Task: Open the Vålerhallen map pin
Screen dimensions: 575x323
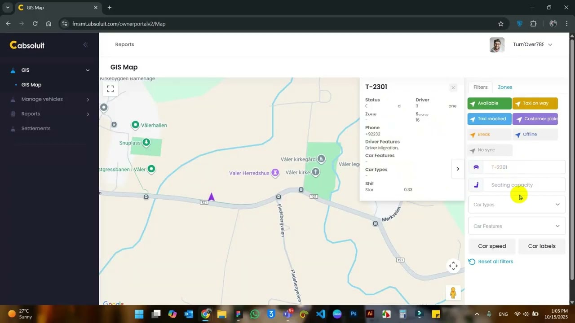Action: coord(135,125)
